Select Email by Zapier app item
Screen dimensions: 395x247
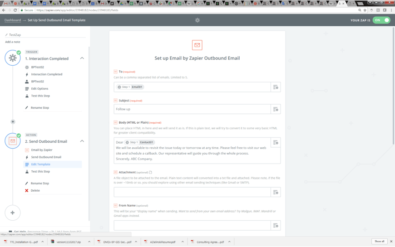point(42,150)
